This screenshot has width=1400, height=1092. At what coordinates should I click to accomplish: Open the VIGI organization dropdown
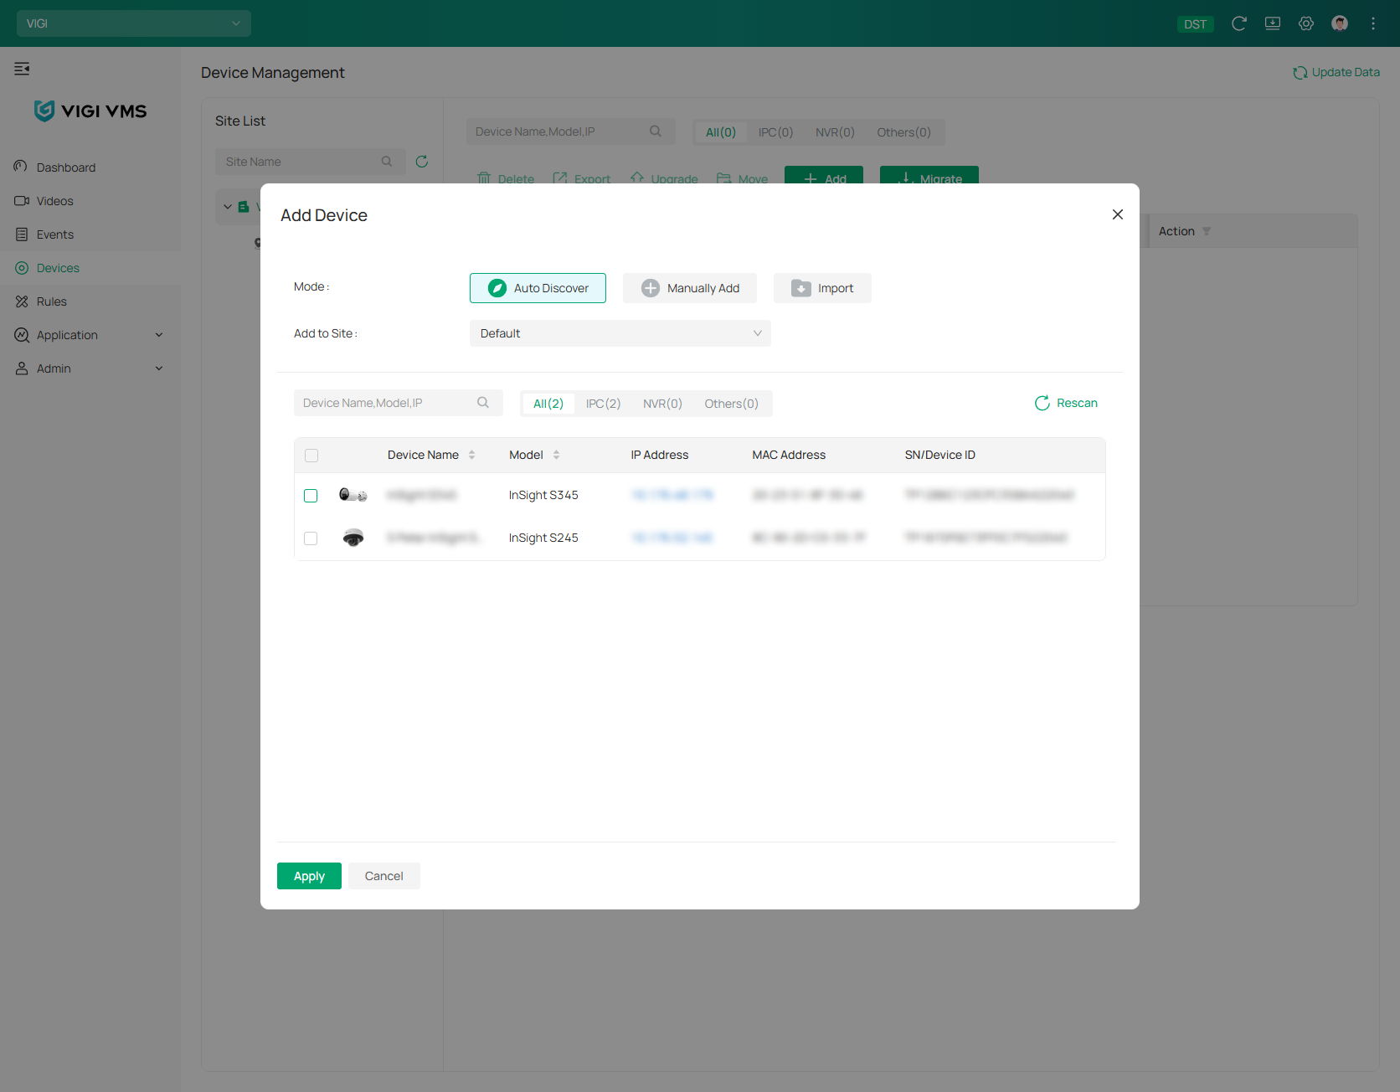[134, 23]
